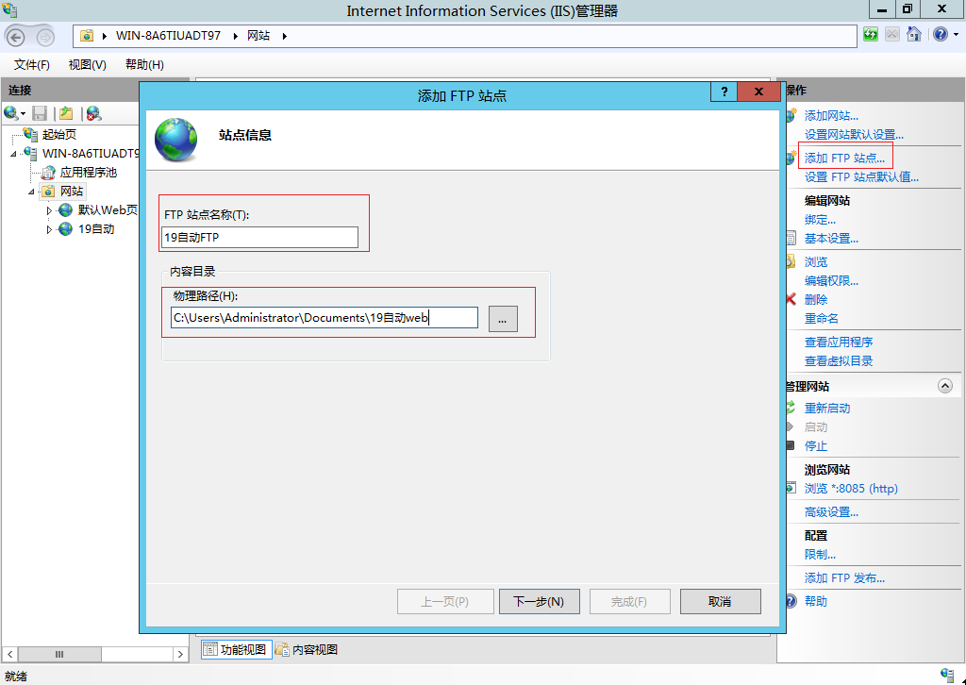Click the blue help question mark icon
The image size is (966, 685).
pos(940,35)
